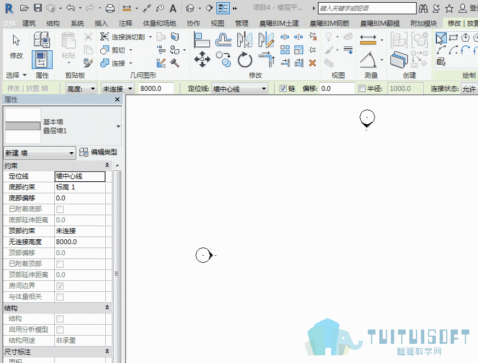Toggle the 与体量相关 checkbox
Viewport: 478px width, 363px height.
(60, 297)
